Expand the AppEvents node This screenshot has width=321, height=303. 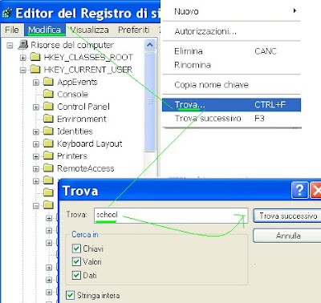[x=36, y=83]
